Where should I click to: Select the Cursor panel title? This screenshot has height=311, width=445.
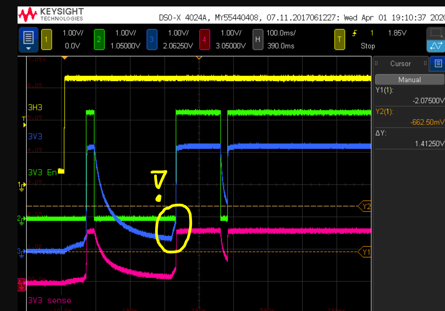point(400,63)
